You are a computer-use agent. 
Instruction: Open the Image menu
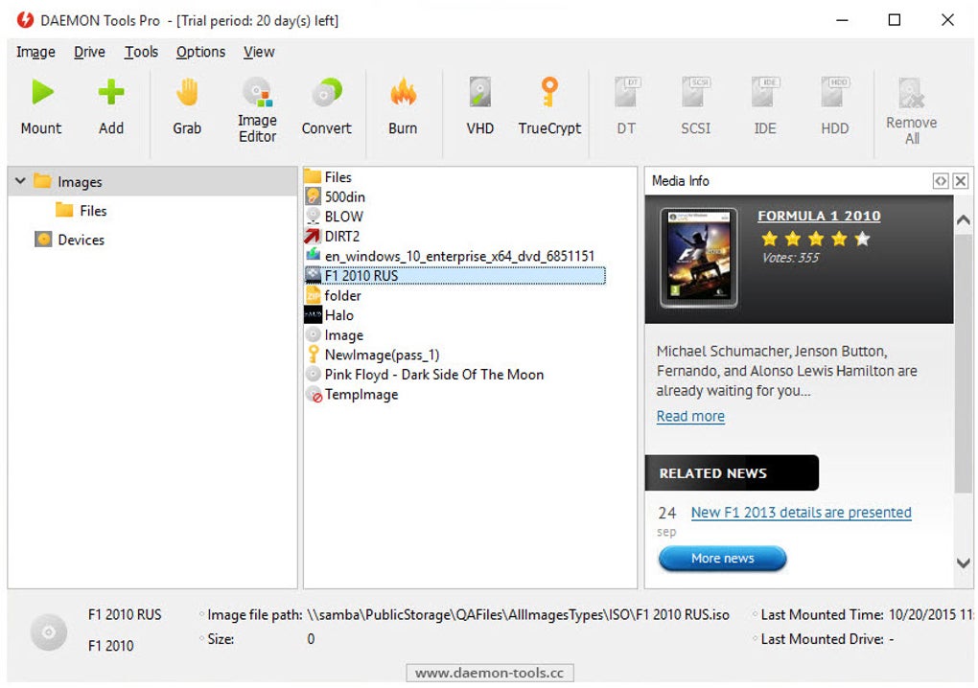pyautogui.click(x=35, y=52)
